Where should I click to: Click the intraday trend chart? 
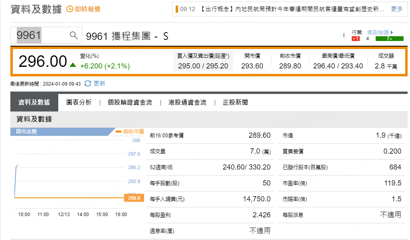pos(69,173)
